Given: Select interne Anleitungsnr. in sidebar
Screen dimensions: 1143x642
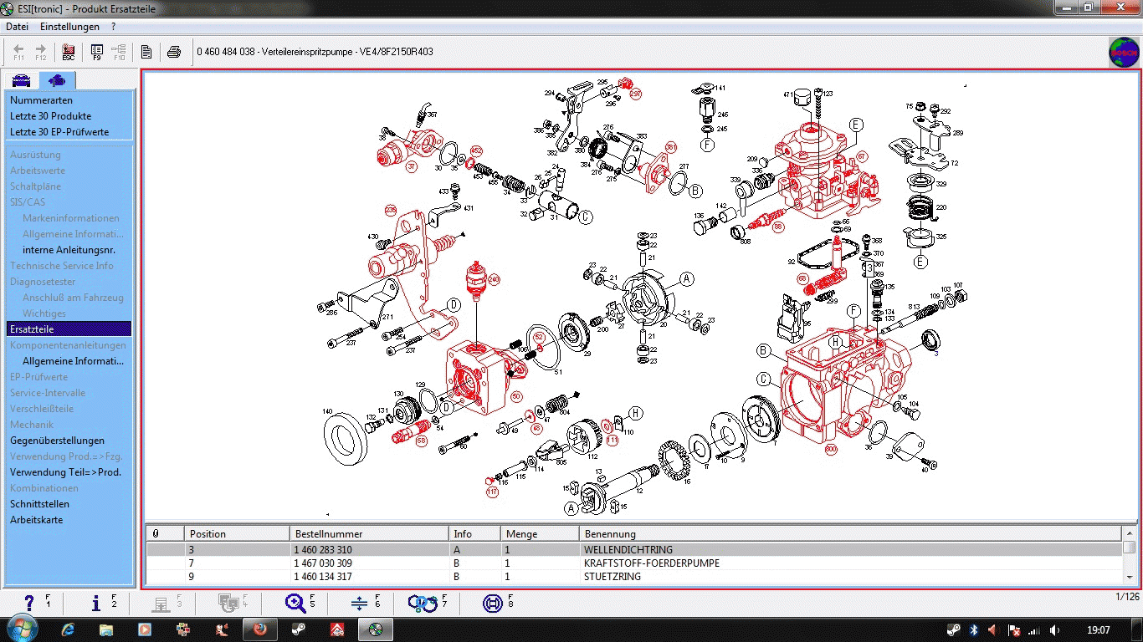Looking at the screenshot, I should (69, 250).
